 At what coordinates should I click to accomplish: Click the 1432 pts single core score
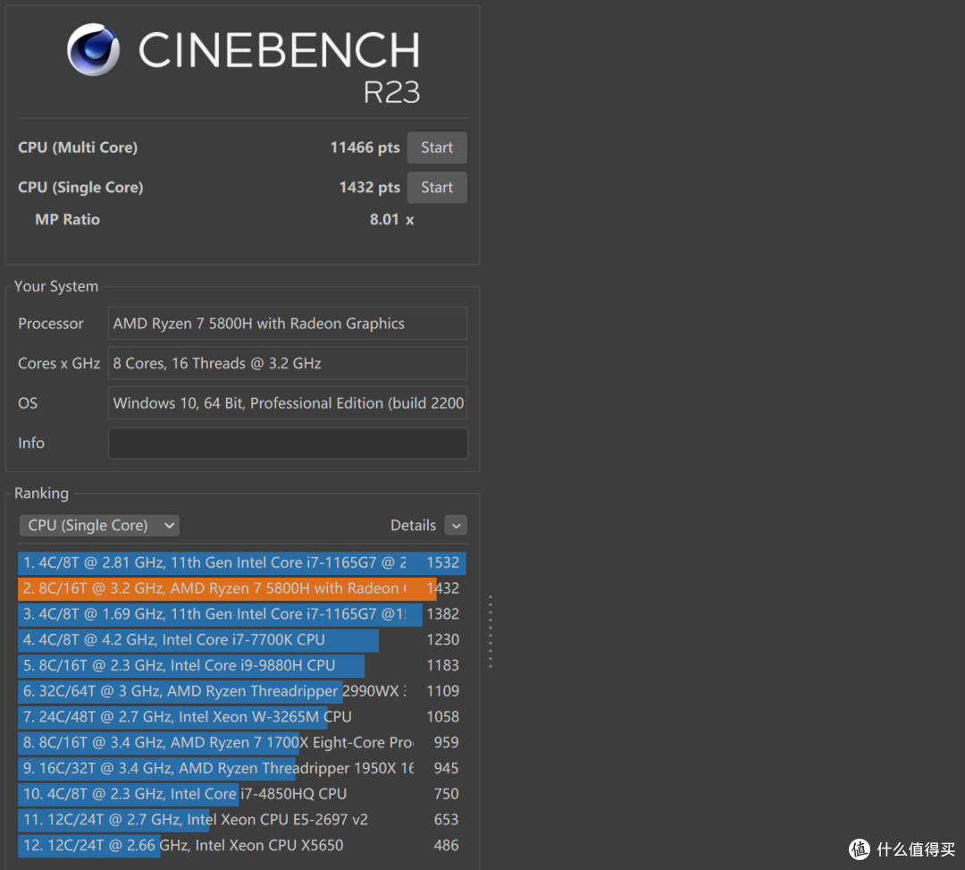[x=369, y=187]
